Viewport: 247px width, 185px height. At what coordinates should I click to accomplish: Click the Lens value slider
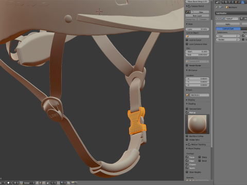[198, 29]
